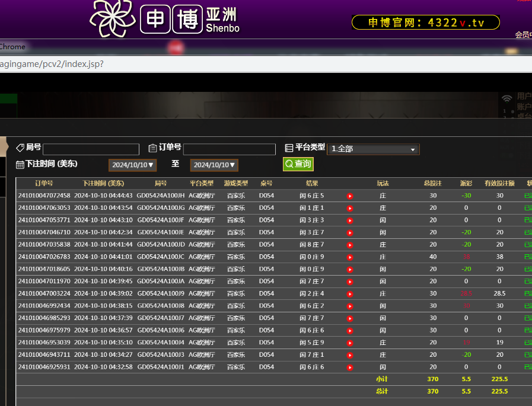
Task: Play replay of round GD05424A100JF
Action: click(350, 220)
